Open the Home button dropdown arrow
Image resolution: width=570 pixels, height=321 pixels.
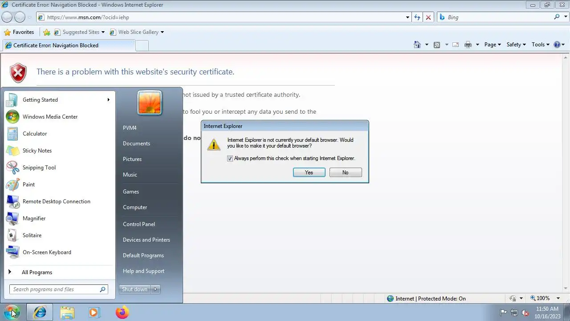[427, 45]
